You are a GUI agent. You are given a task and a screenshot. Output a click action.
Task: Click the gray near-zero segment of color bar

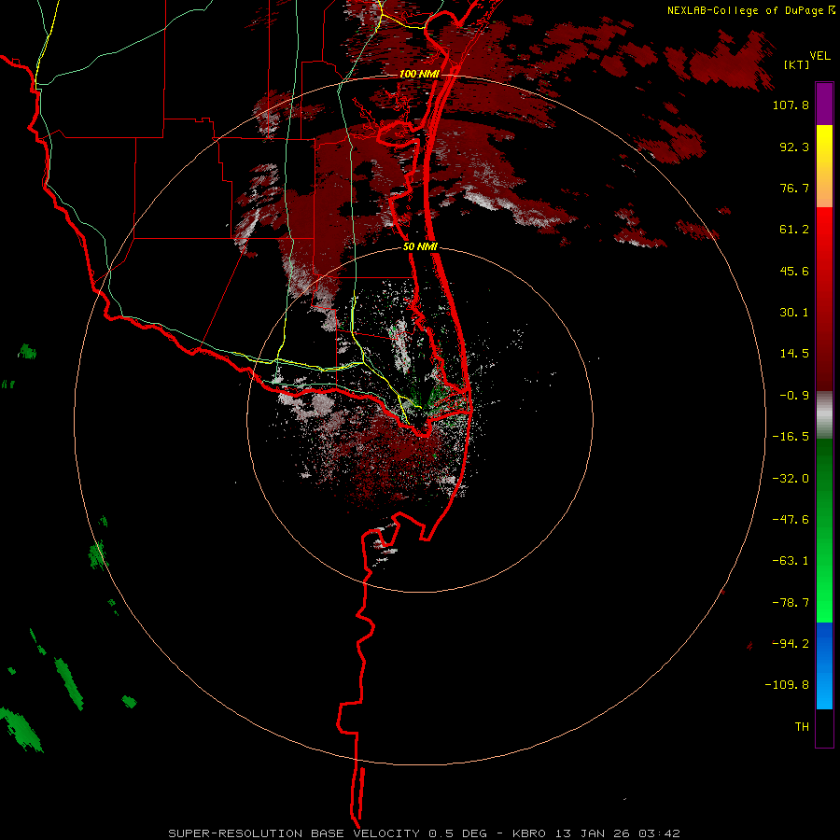[x=824, y=414]
